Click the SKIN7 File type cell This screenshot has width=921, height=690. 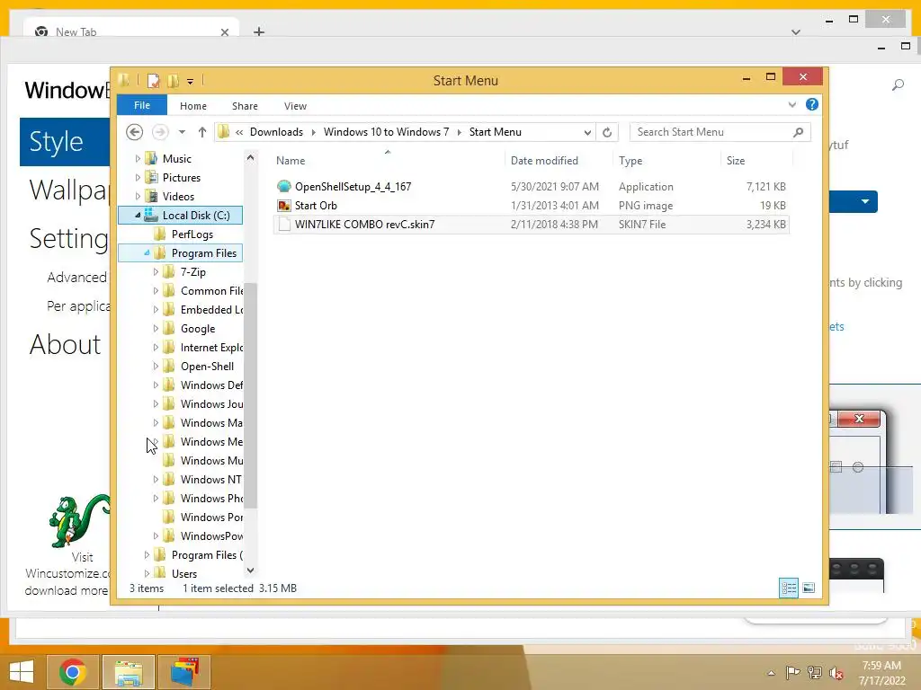pos(642,224)
